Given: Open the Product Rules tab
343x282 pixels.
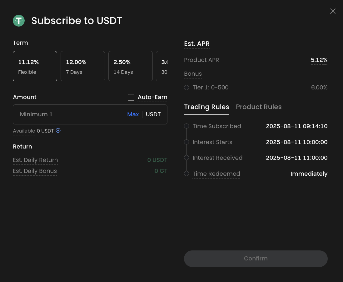Looking at the screenshot, I should pyautogui.click(x=259, y=107).
